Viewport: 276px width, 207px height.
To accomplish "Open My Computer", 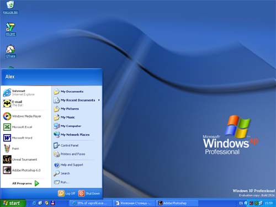I will pyautogui.click(x=77, y=126).
